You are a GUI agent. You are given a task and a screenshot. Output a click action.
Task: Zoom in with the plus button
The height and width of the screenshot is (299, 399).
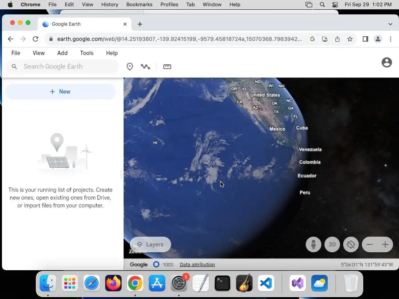click(x=385, y=244)
